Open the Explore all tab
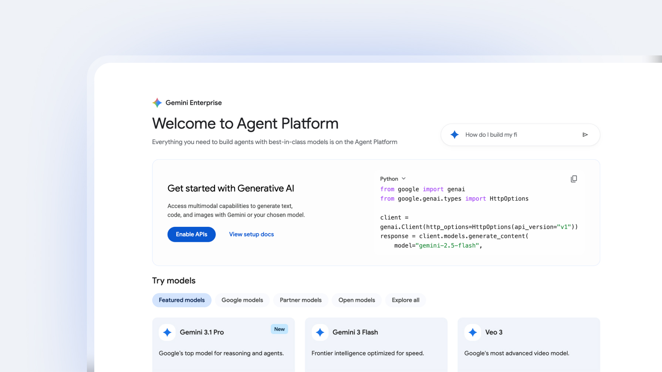 (405, 300)
